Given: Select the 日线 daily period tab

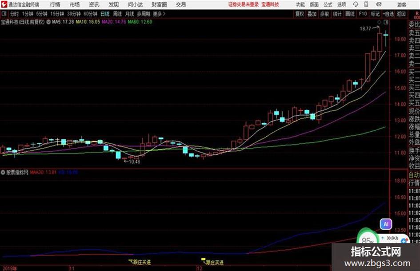Looking at the screenshot, I should coord(105,14).
